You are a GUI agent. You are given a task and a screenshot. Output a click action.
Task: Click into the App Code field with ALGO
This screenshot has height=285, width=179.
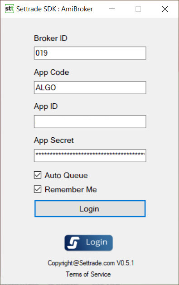90,87
